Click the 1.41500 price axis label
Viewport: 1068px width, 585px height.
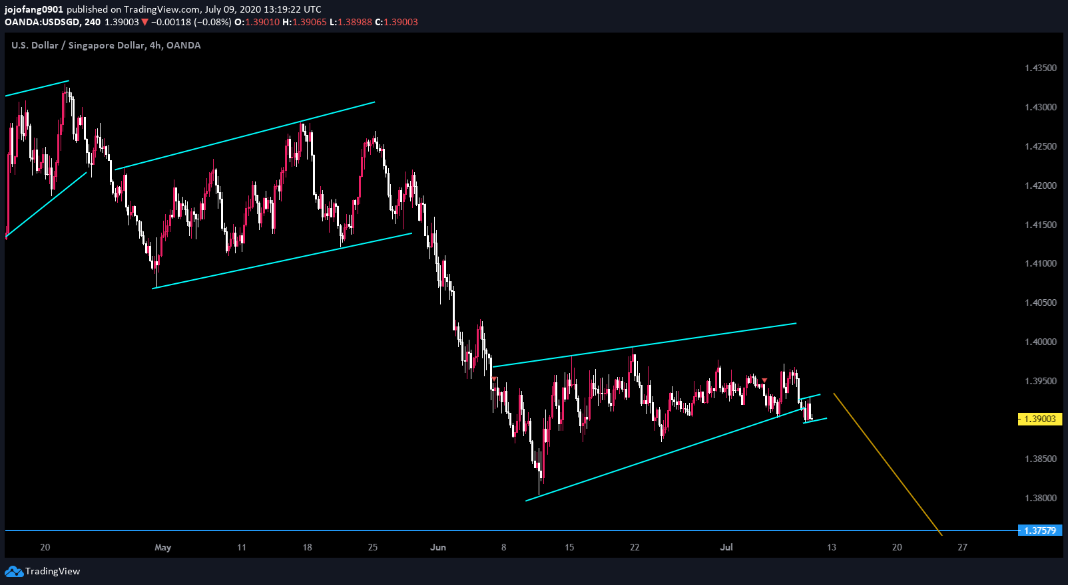pyautogui.click(x=1041, y=225)
